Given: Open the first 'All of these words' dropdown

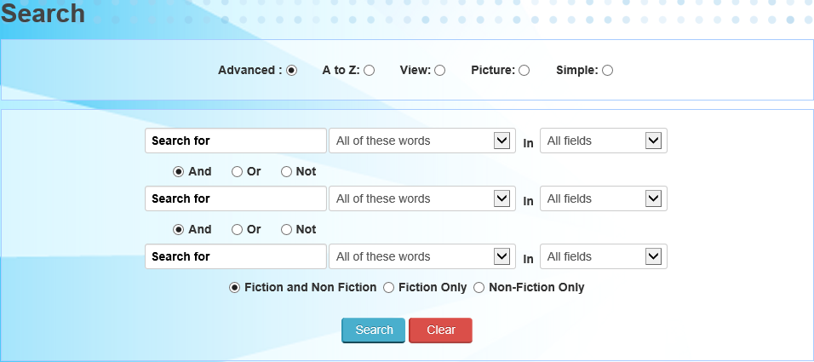Looking at the screenshot, I should (x=422, y=141).
